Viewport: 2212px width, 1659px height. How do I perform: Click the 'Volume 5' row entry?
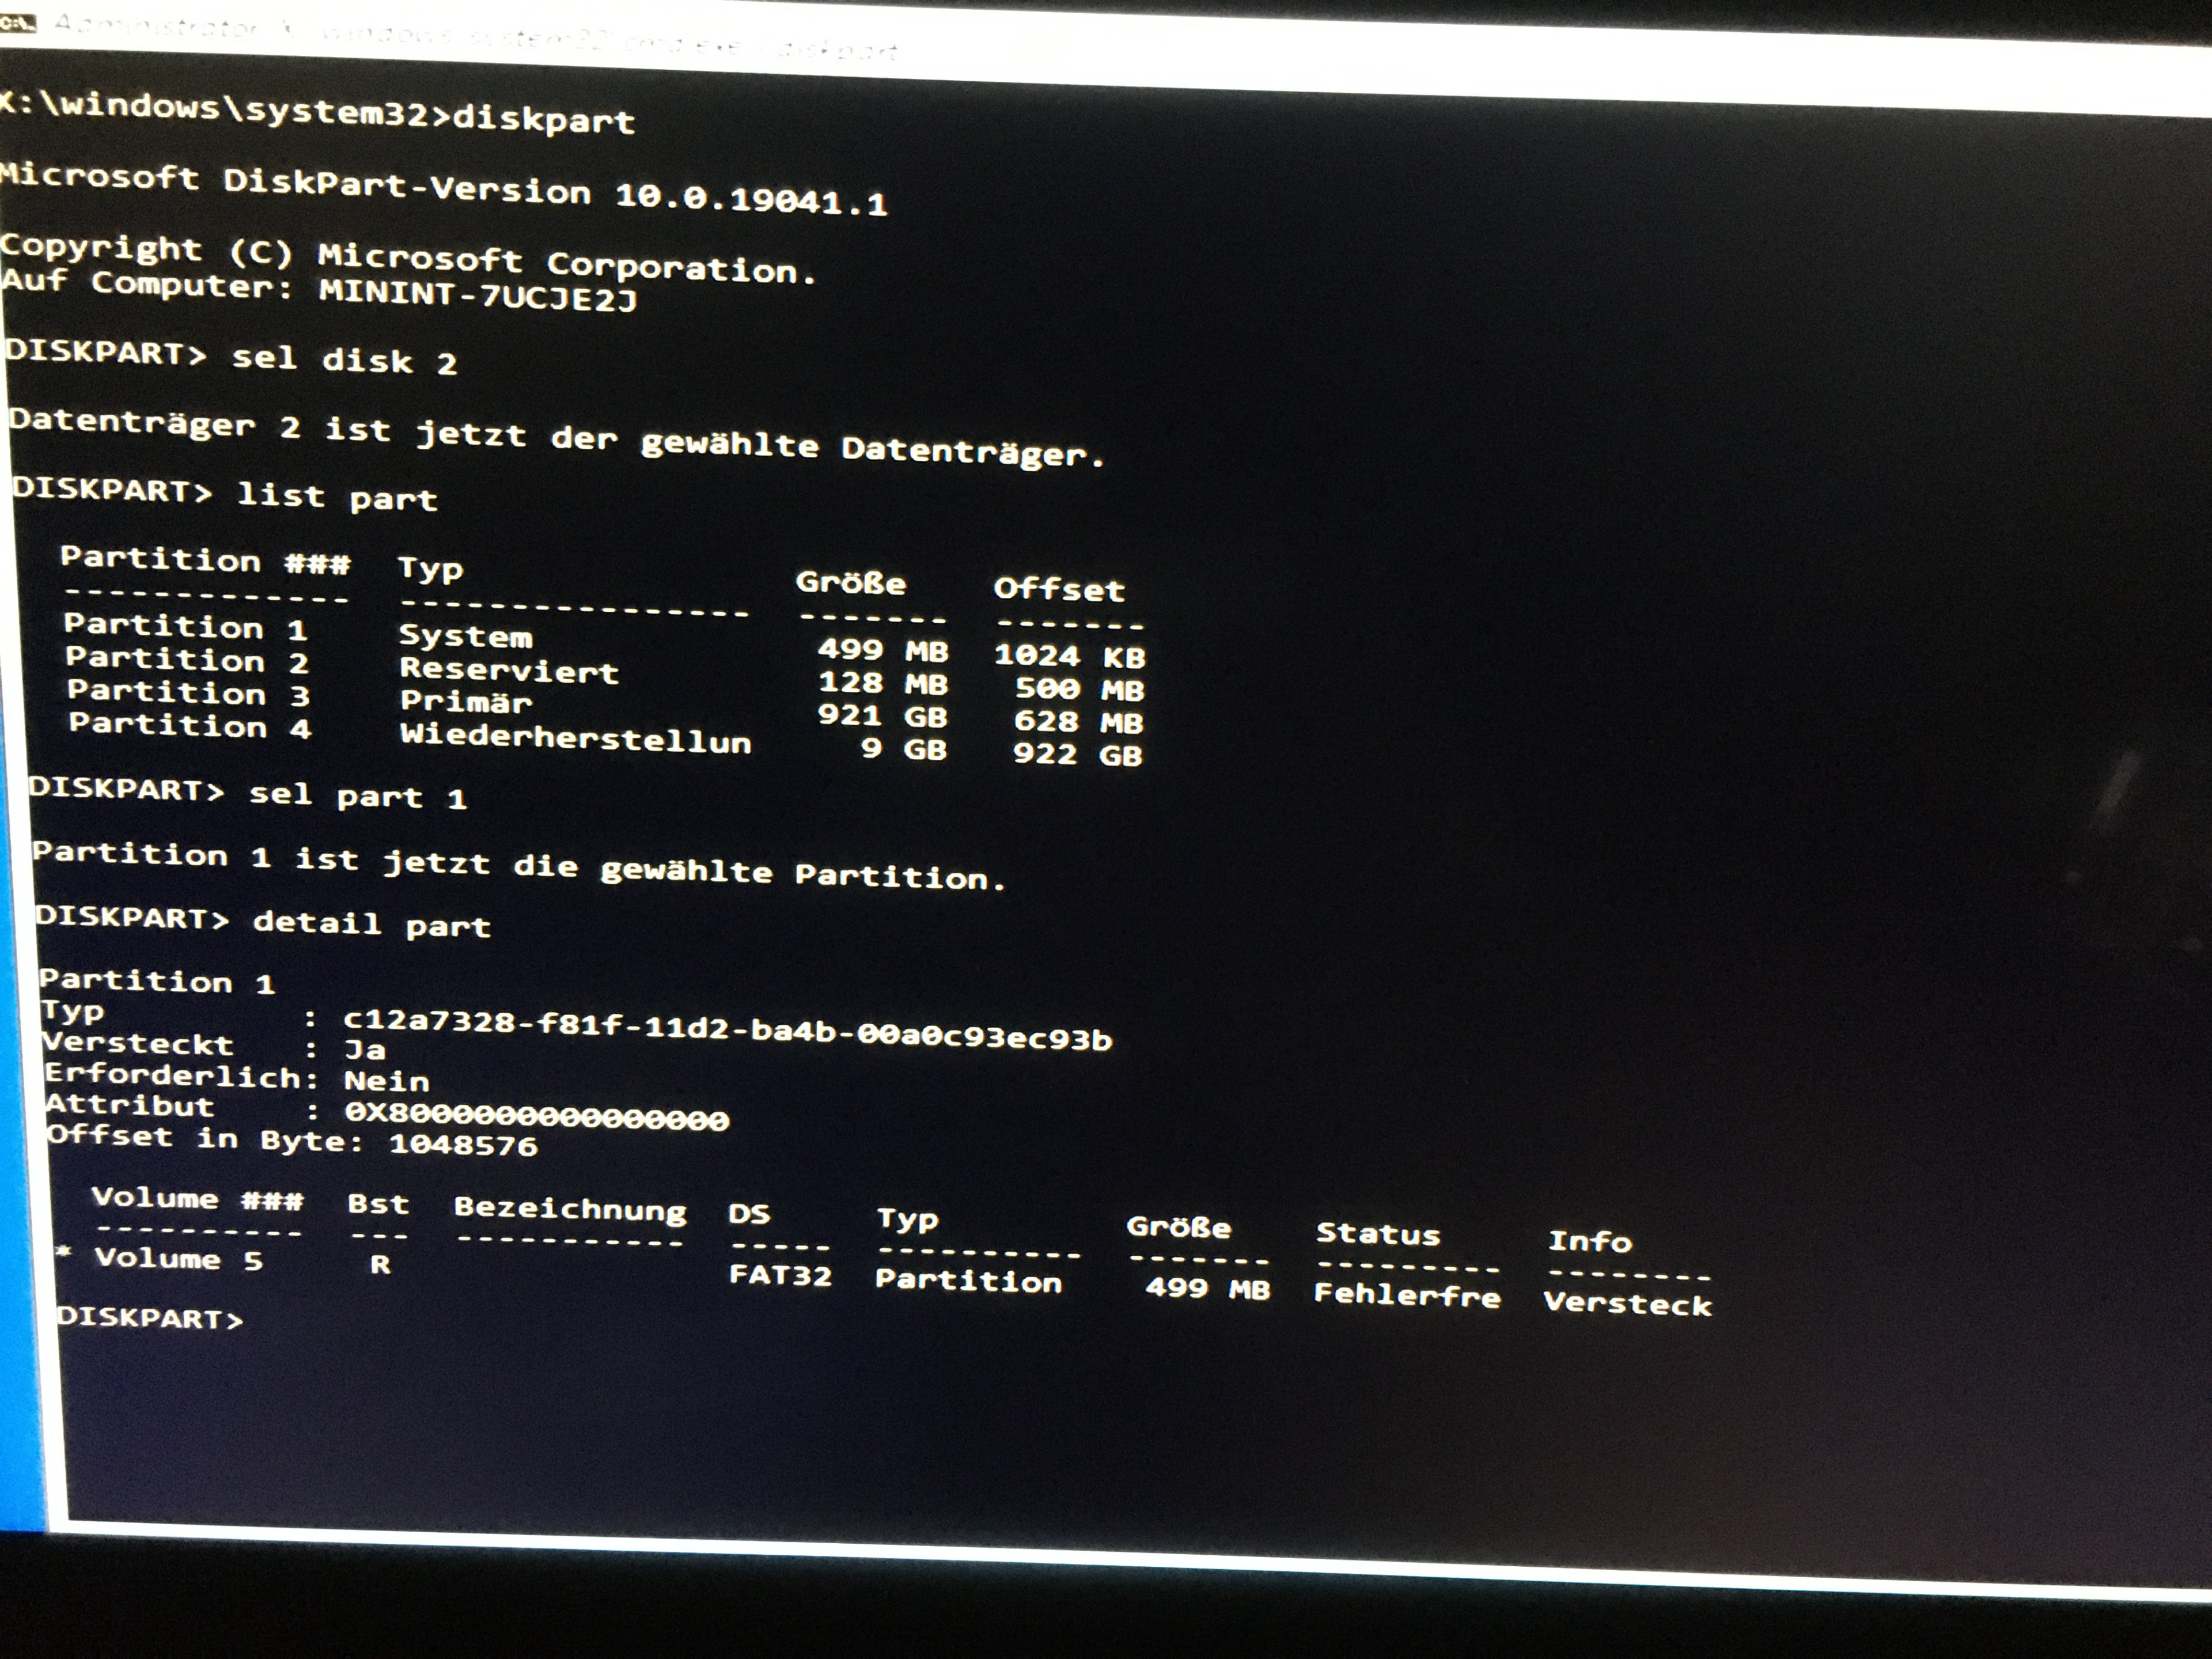point(178,1258)
